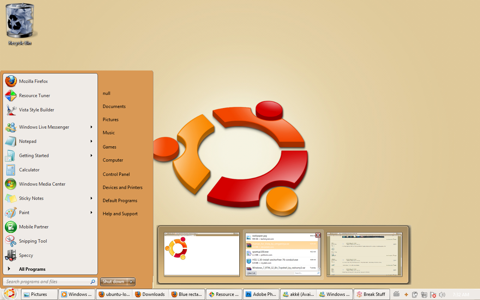Start Vista Style Builder from the Start menu
480x300 pixels.
click(x=50, y=110)
